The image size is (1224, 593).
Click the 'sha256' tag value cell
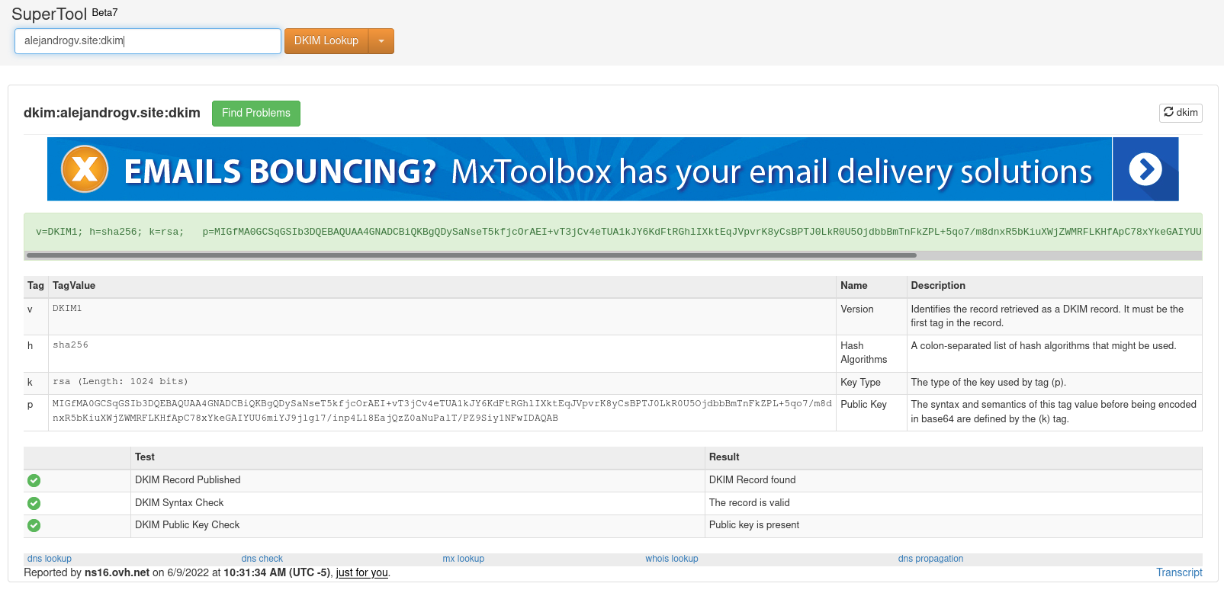[442, 354]
